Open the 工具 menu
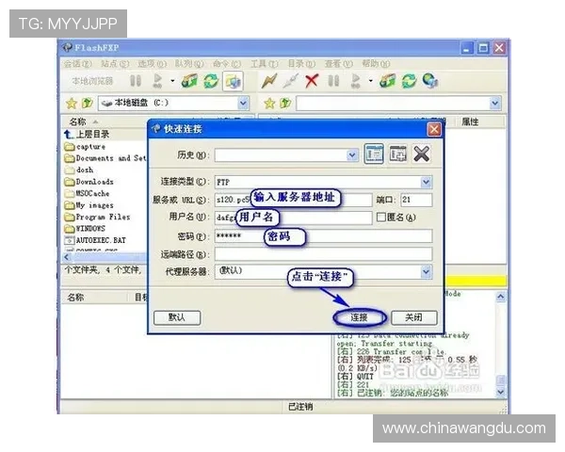Viewport: 565px width, 452px height. [264, 64]
